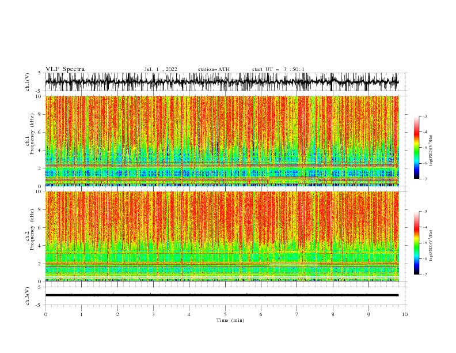Image resolution: width=456 pixels, height=353 pixels.
Task: Click the "start UT = 3:50:1" header text
Action: [x=278, y=69]
